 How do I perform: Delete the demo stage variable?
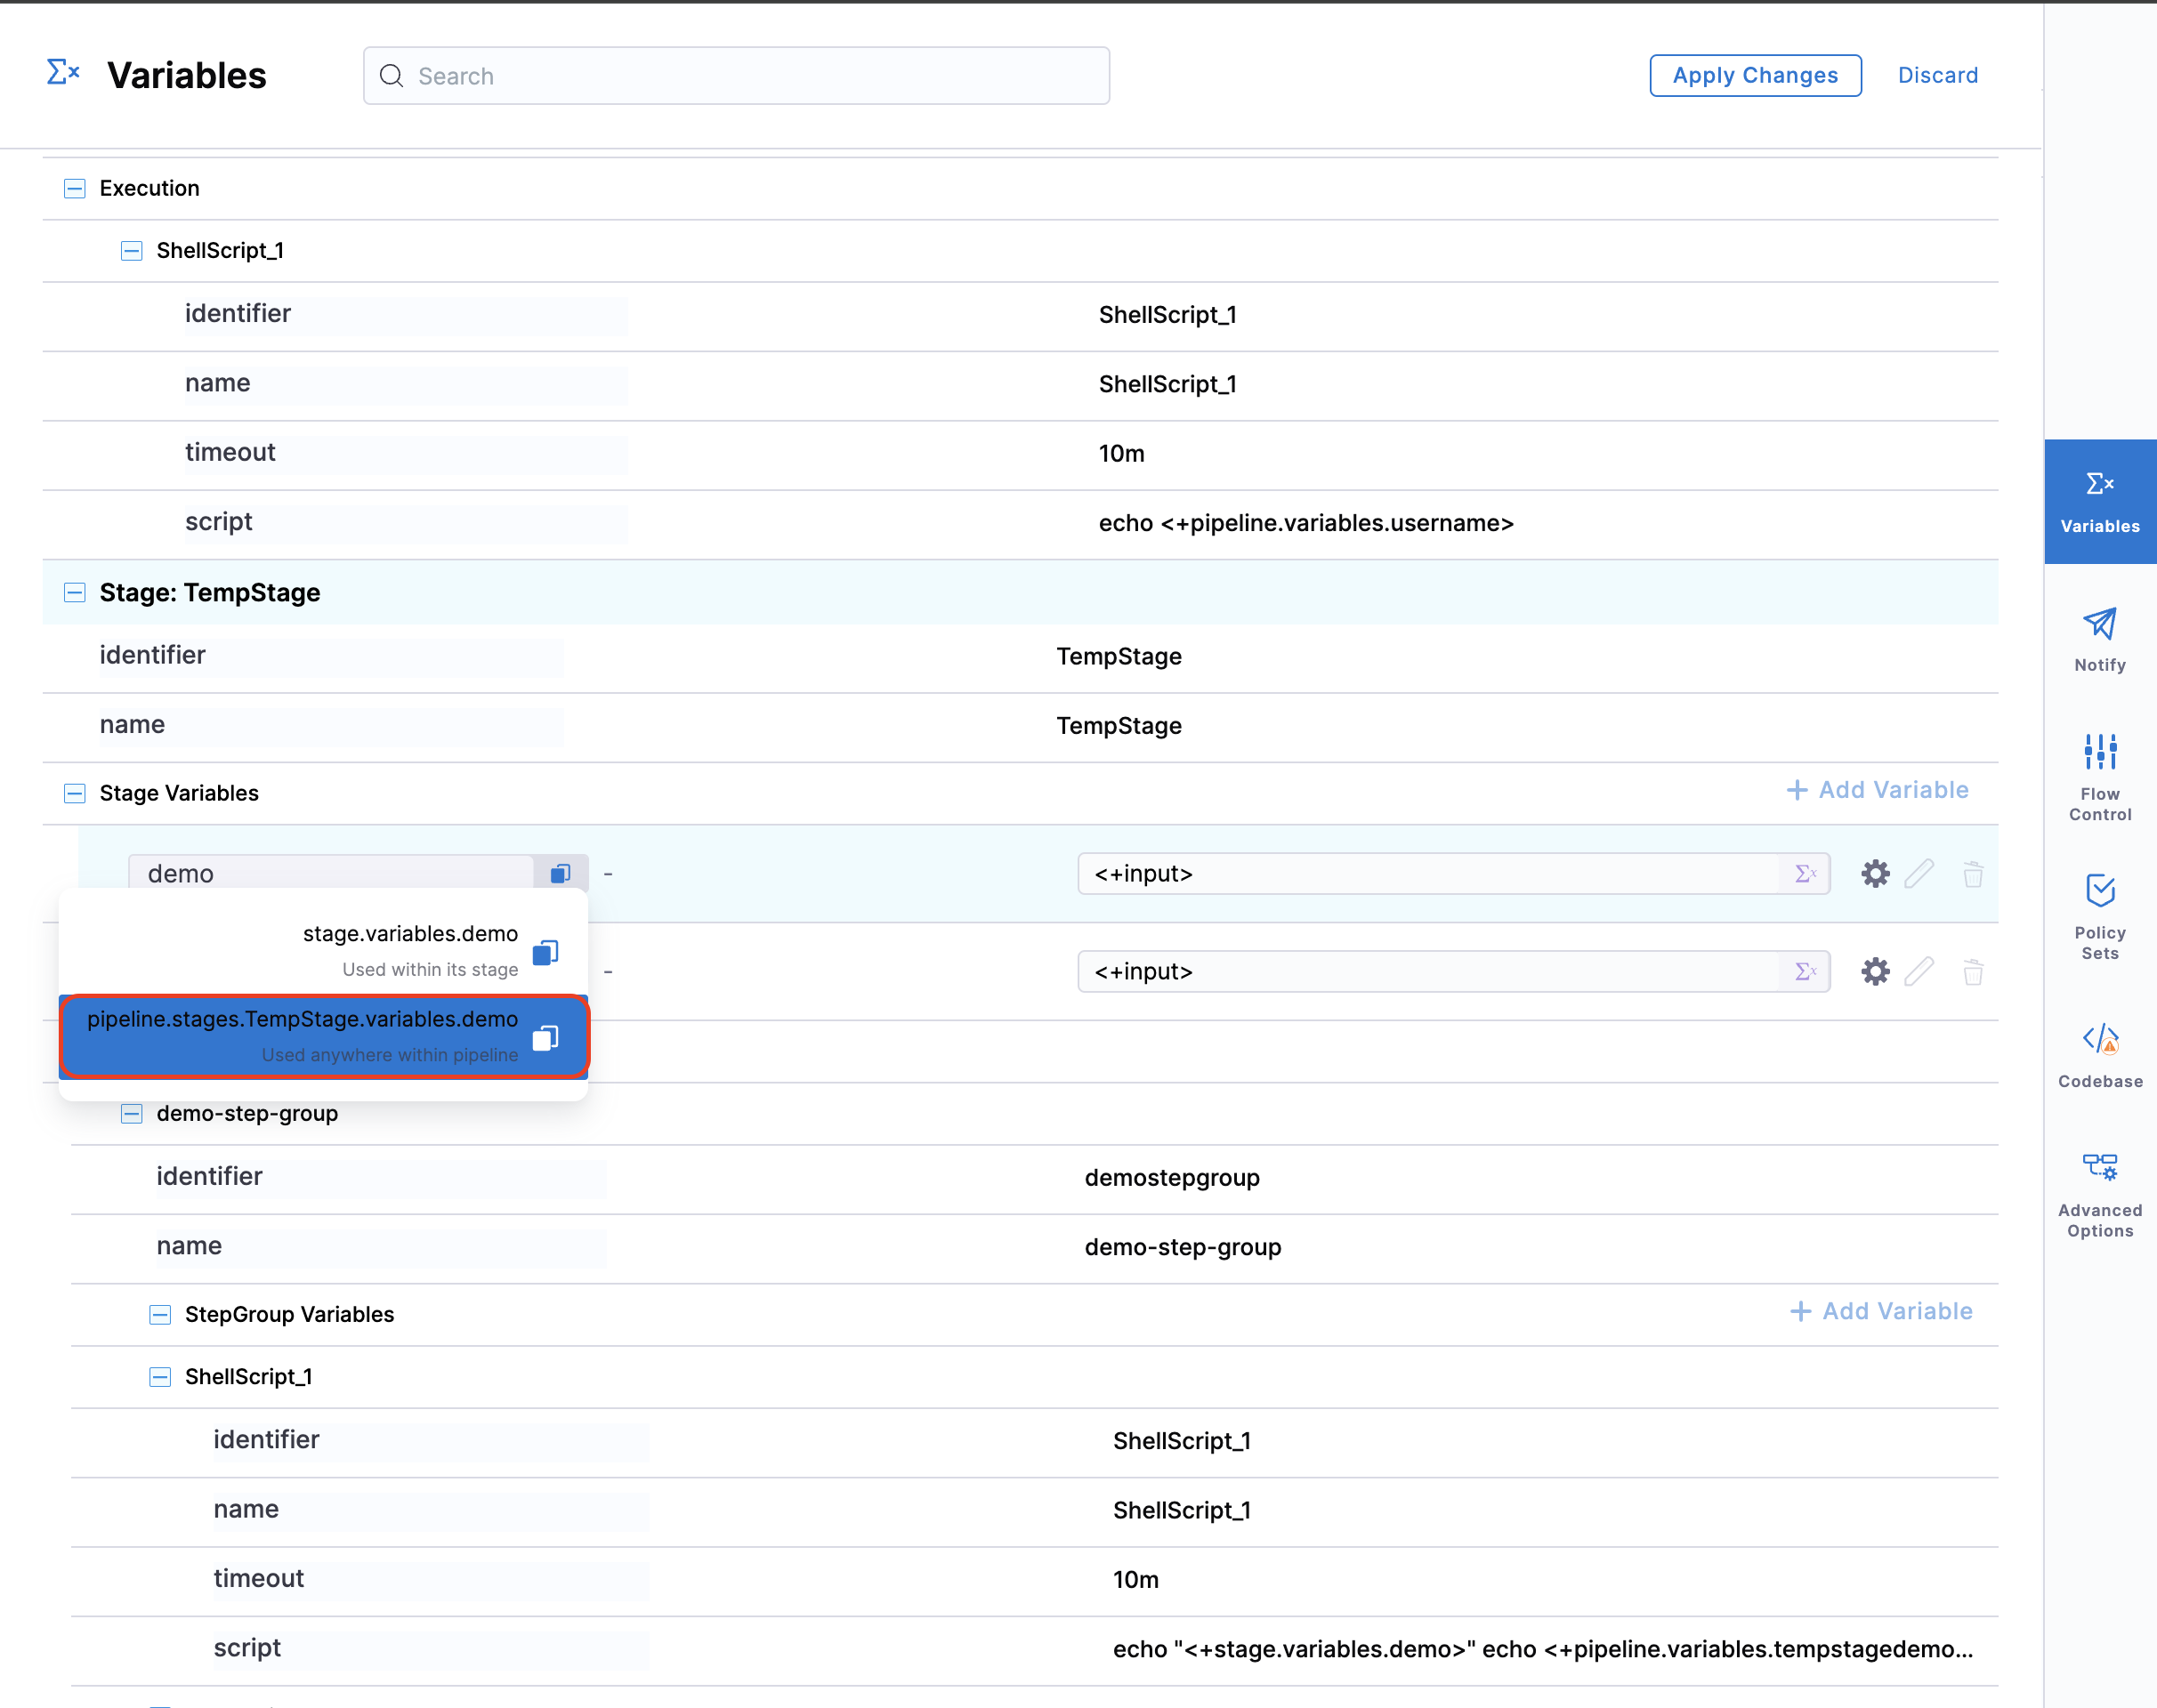(1972, 874)
